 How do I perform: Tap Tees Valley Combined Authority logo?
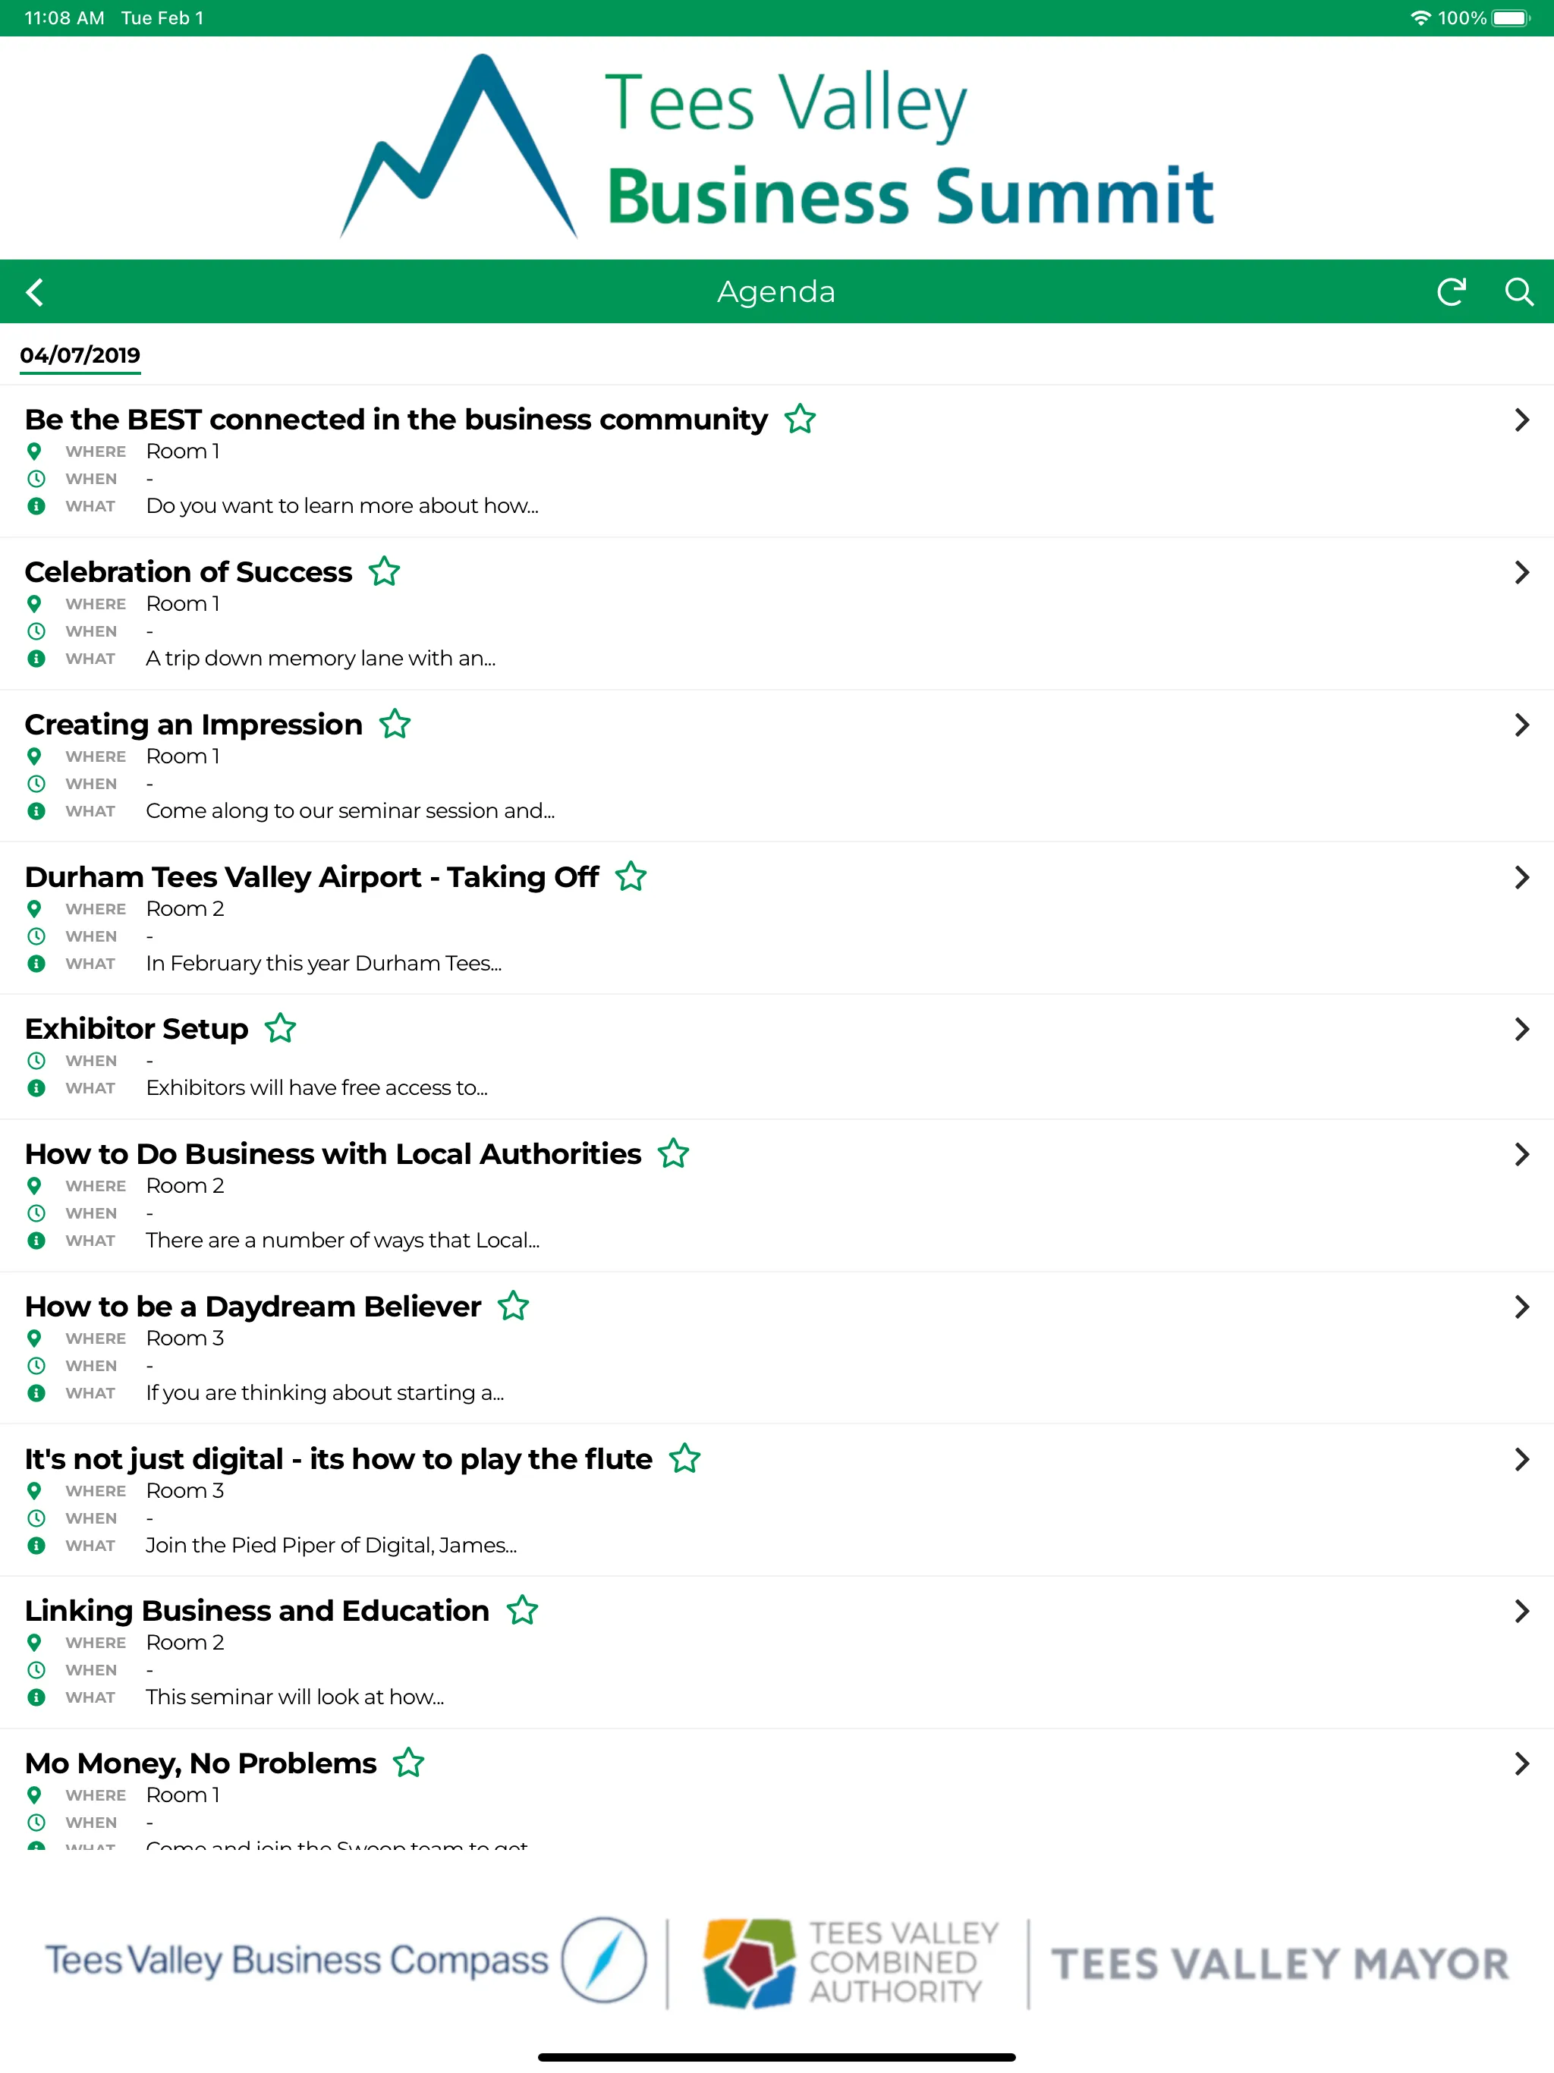(x=851, y=1961)
